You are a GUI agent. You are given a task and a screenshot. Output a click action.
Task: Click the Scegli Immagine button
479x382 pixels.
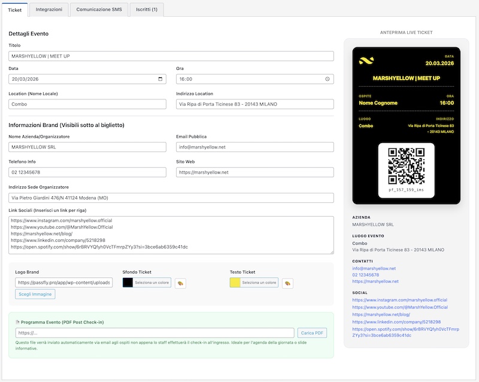coord(35,294)
